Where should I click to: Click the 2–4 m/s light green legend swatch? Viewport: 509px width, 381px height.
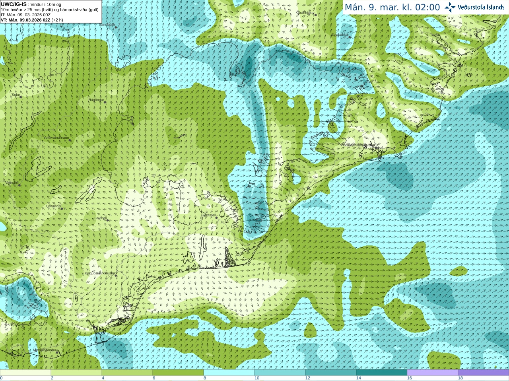[76, 373]
